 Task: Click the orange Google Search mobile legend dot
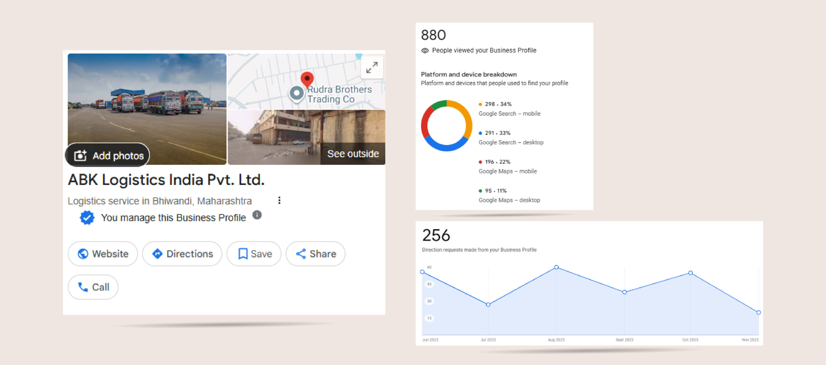click(480, 104)
